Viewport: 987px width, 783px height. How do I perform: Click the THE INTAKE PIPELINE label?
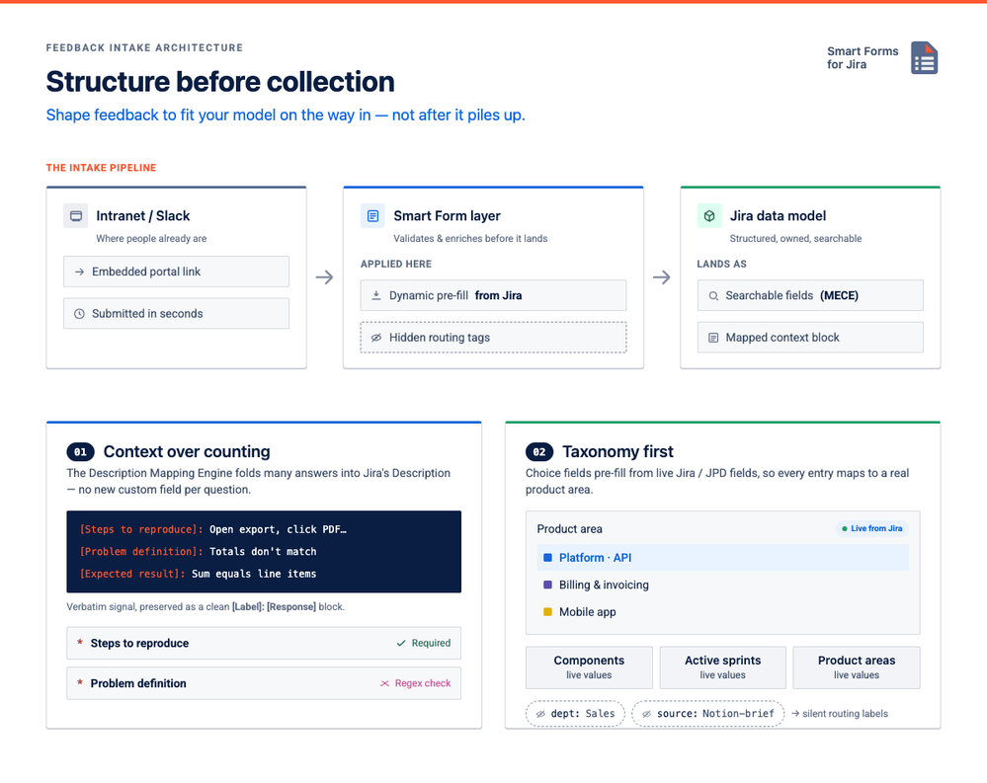[102, 168]
